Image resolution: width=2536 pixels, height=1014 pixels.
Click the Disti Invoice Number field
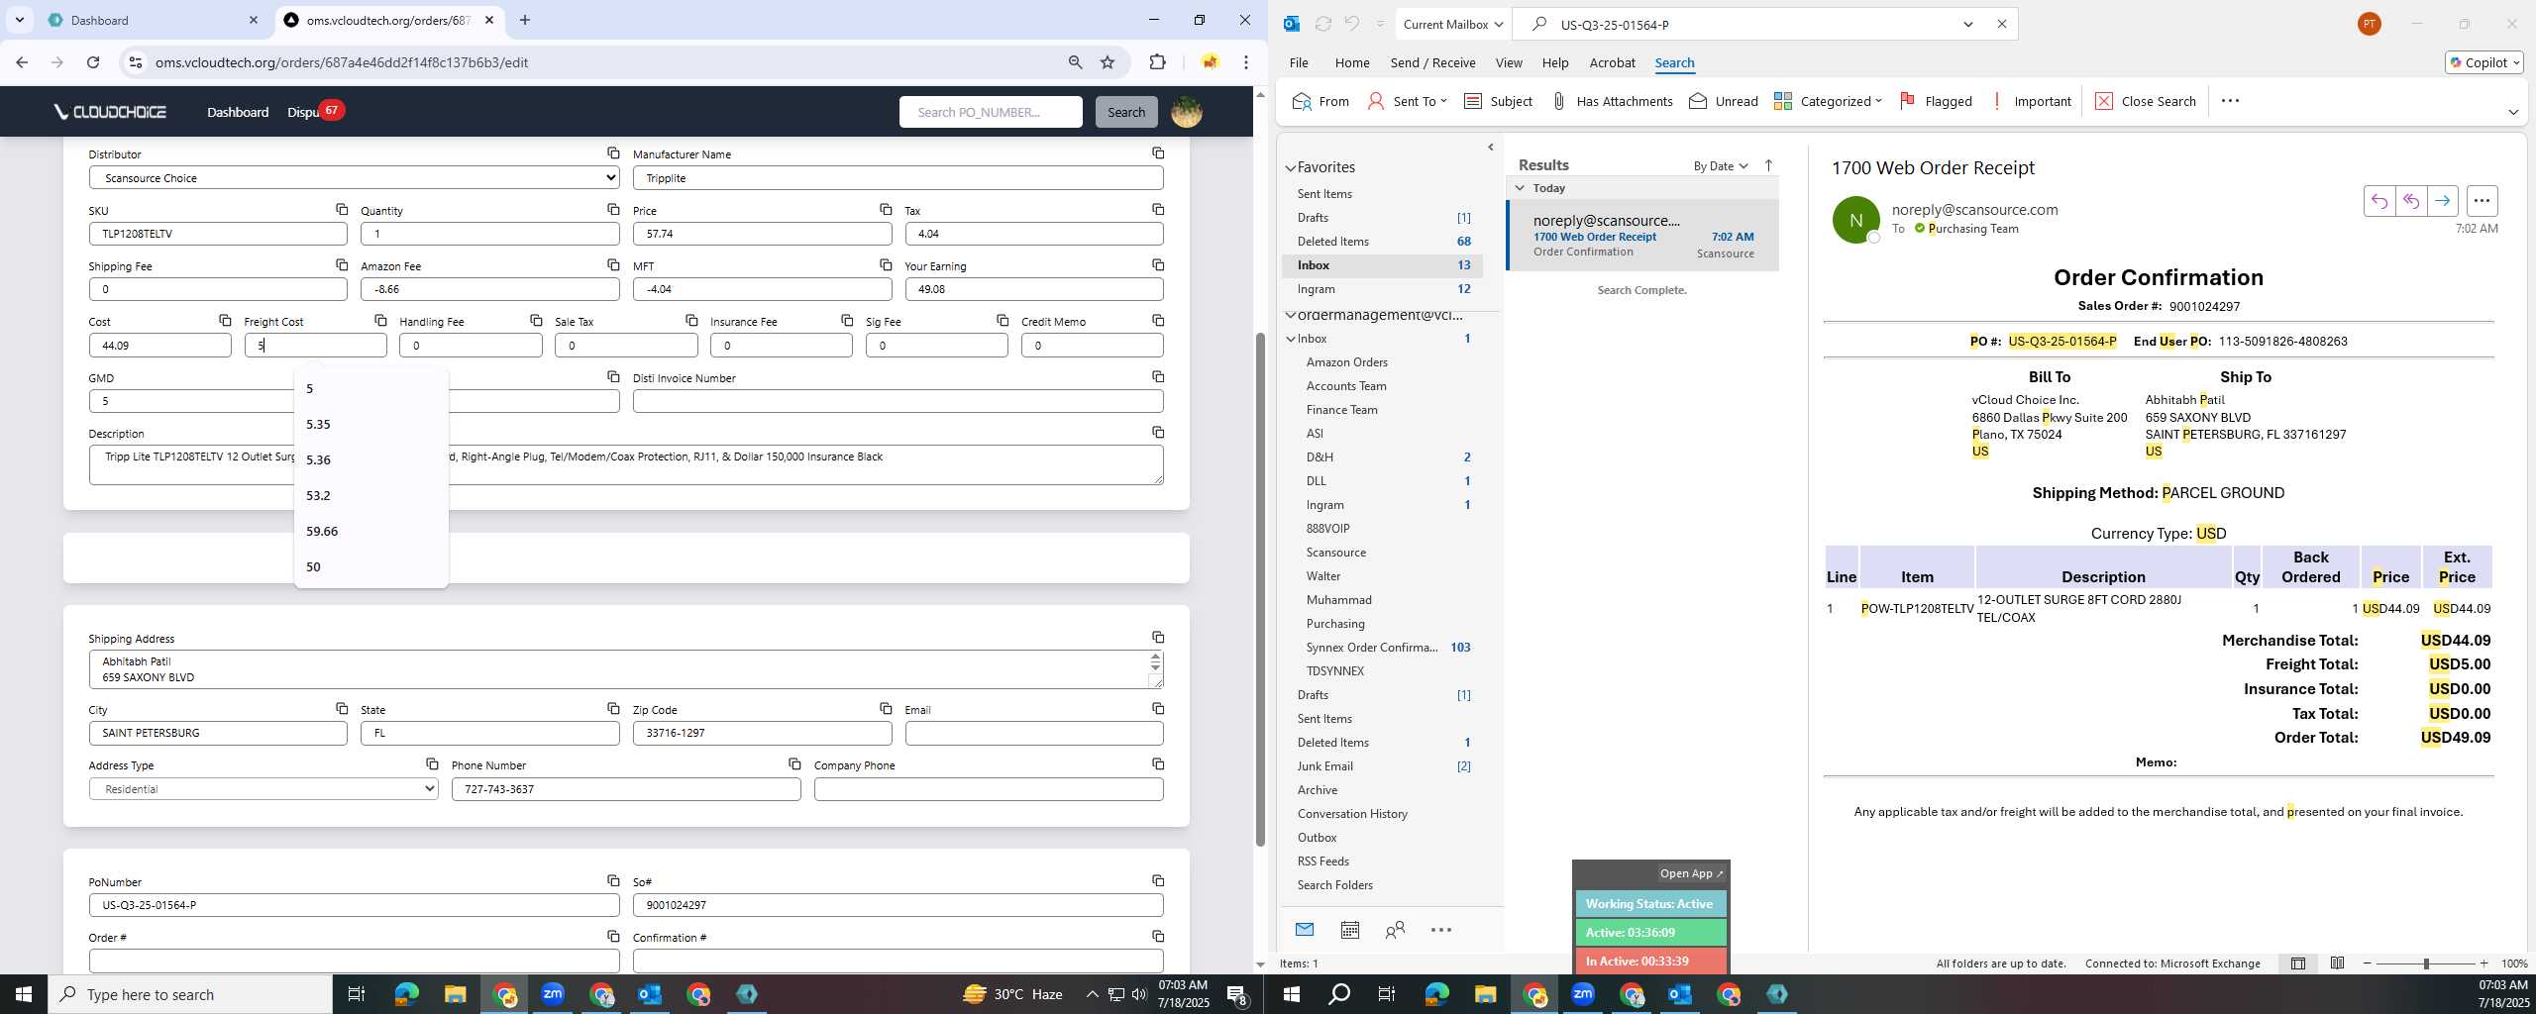(898, 401)
